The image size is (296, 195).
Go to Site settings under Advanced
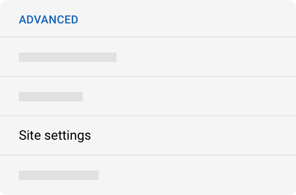click(x=55, y=135)
